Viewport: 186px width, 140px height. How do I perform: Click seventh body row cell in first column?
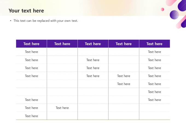click(31, 100)
